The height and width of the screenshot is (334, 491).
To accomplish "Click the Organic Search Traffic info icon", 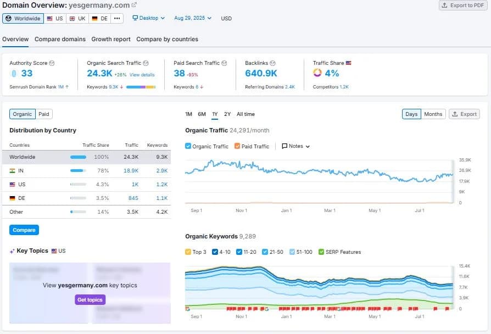I will click(x=146, y=63).
